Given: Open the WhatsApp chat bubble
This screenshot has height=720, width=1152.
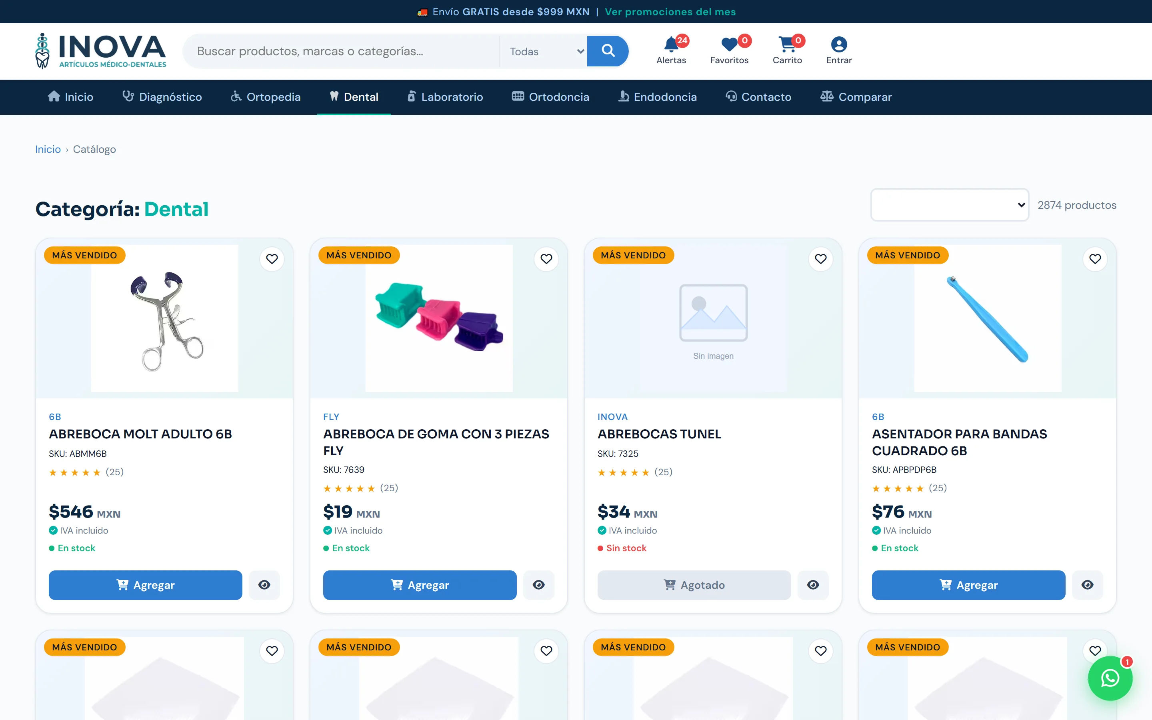Looking at the screenshot, I should point(1110,678).
